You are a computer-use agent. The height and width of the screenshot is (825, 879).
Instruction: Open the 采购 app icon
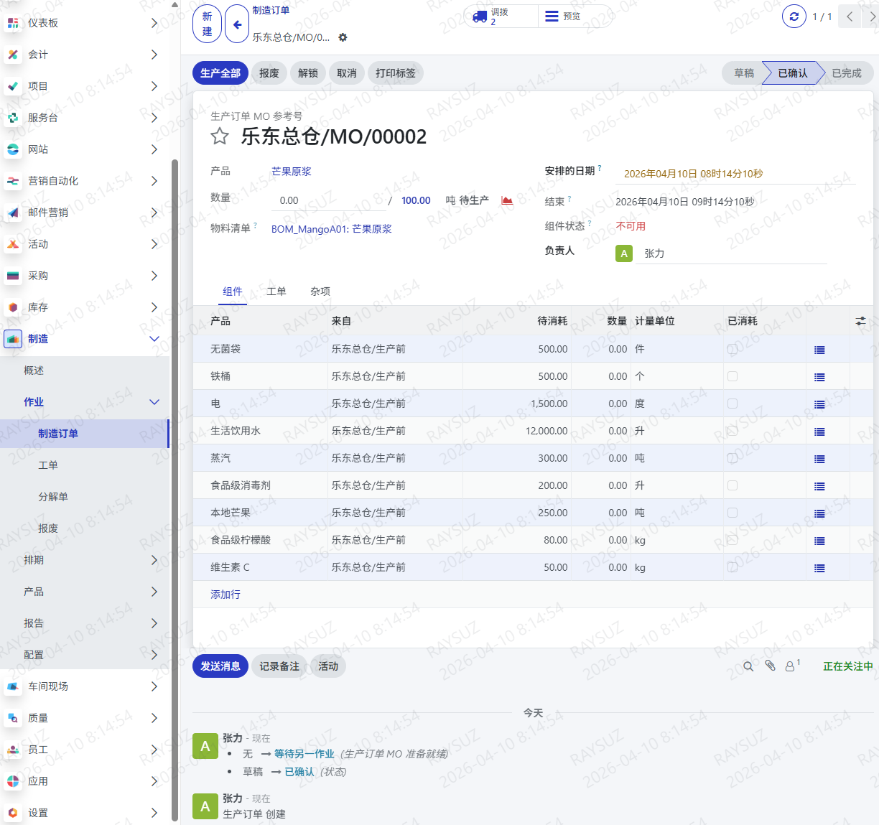click(x=13, y=276)
